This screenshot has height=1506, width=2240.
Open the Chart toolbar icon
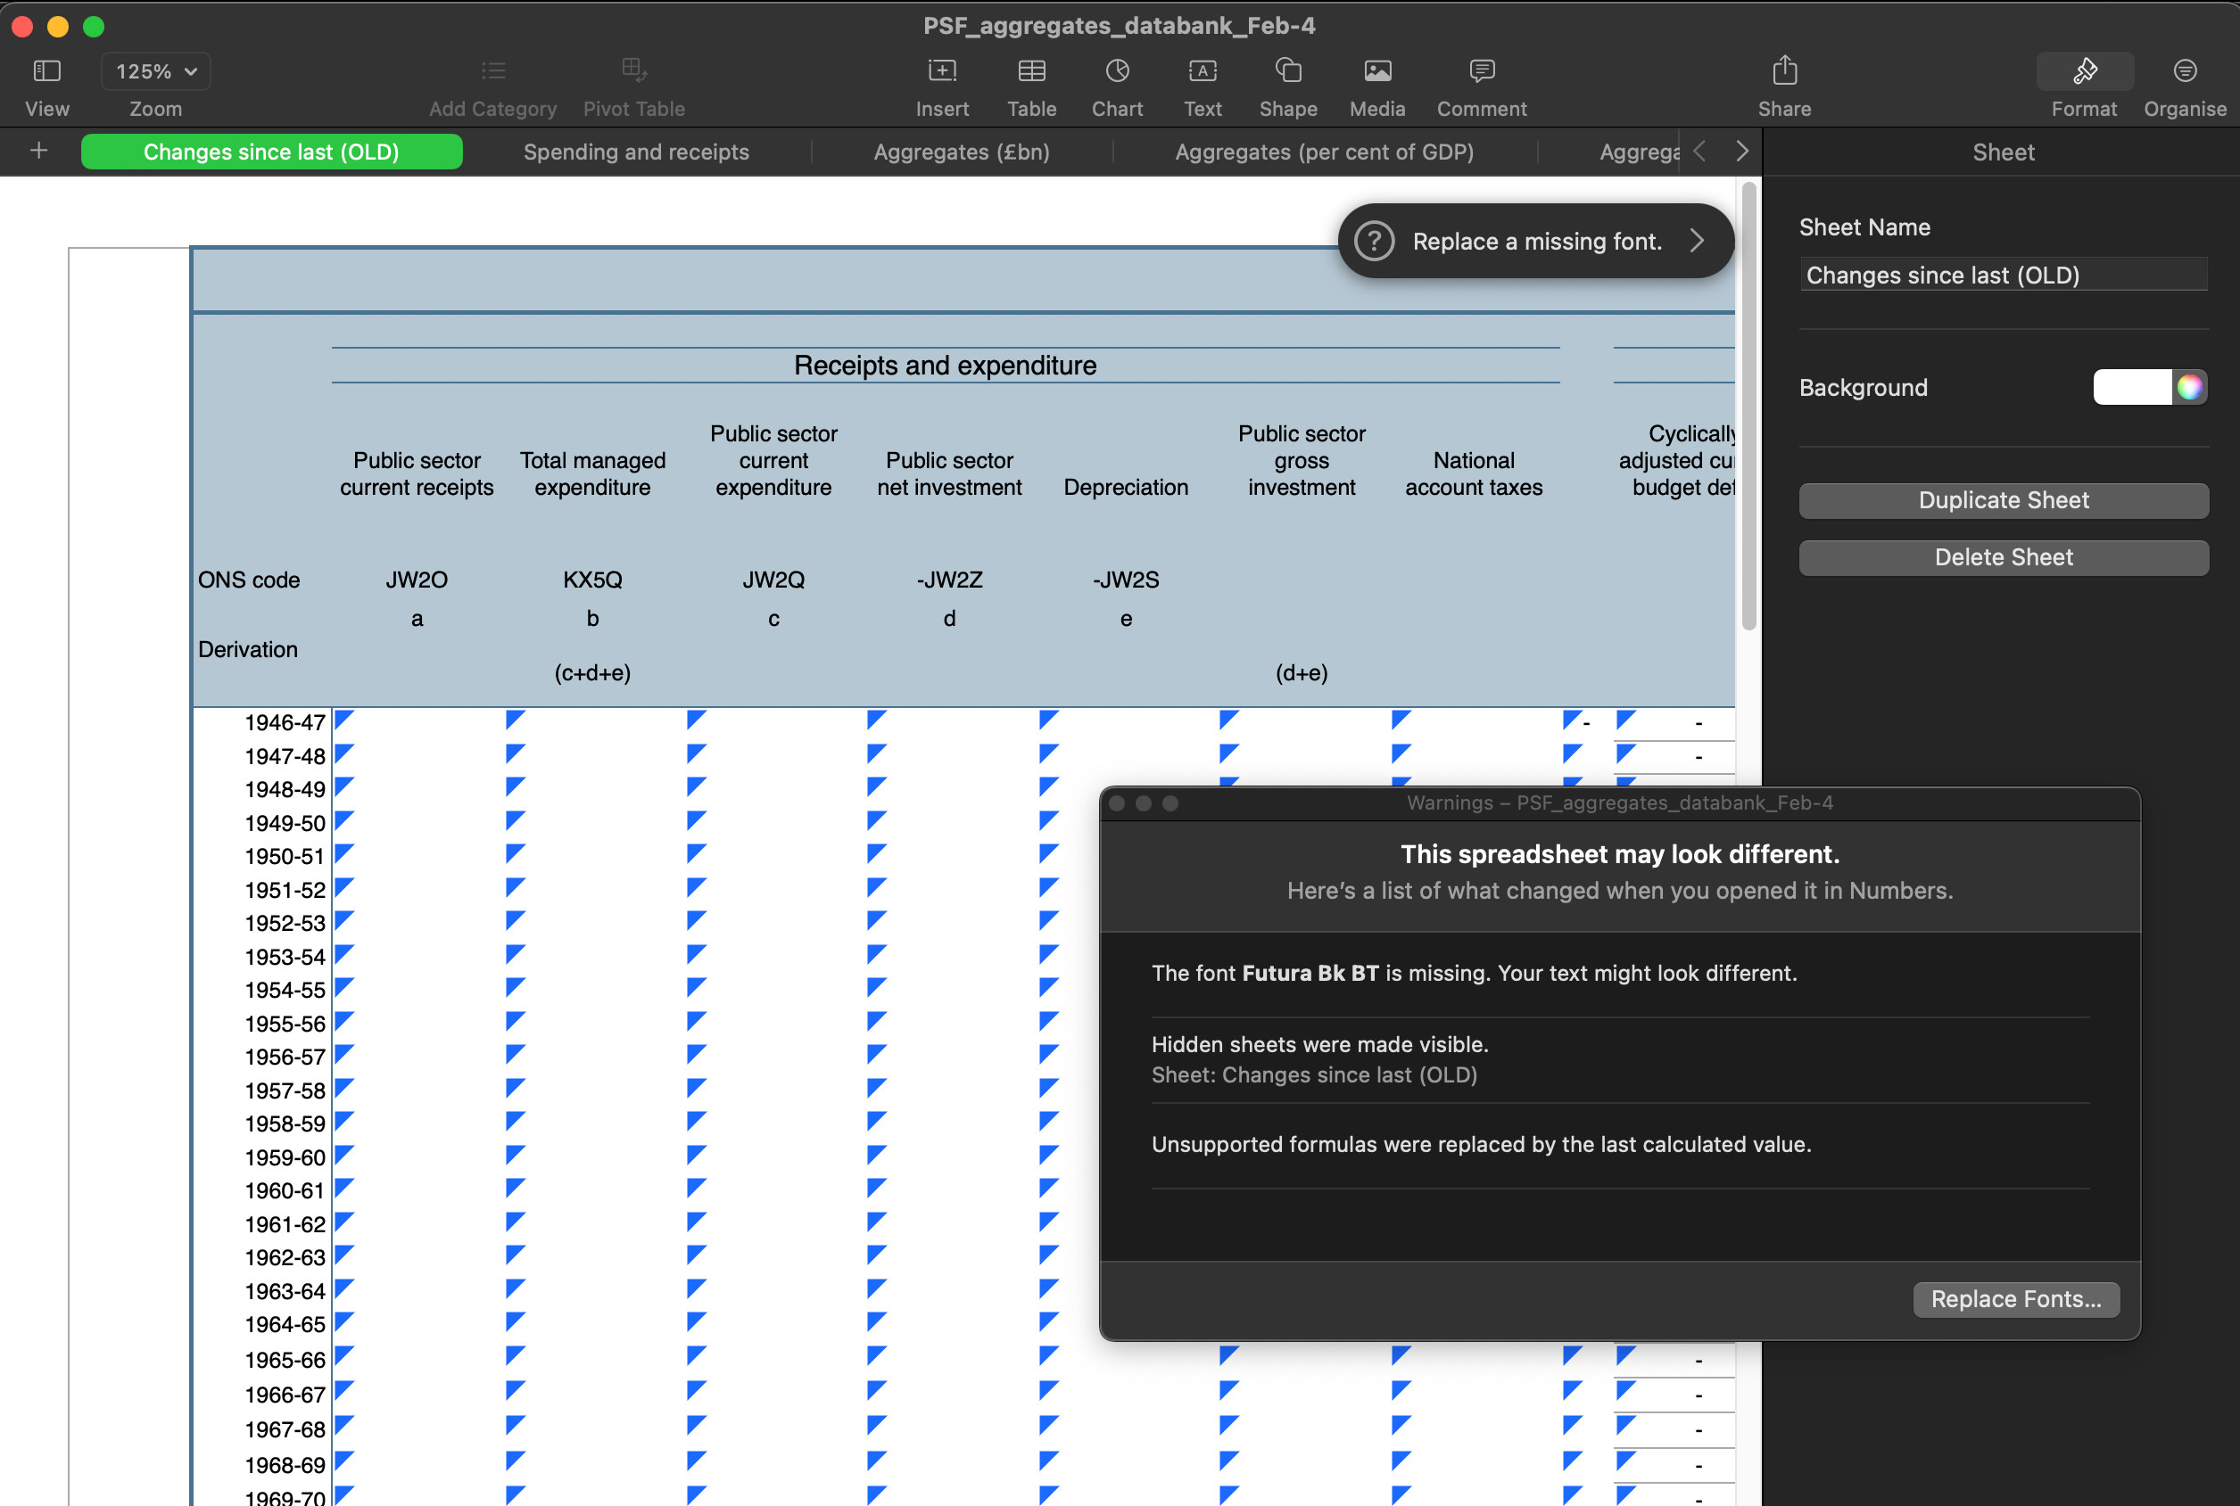click(x=1117, y=71)
